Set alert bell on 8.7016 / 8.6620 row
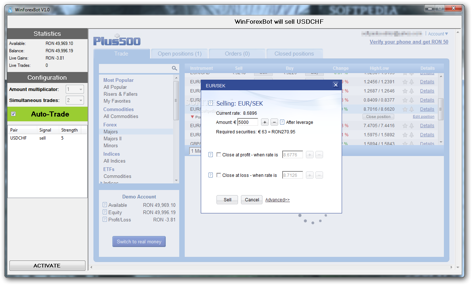This screenshot has width=472, height=285. pos(411,109)
